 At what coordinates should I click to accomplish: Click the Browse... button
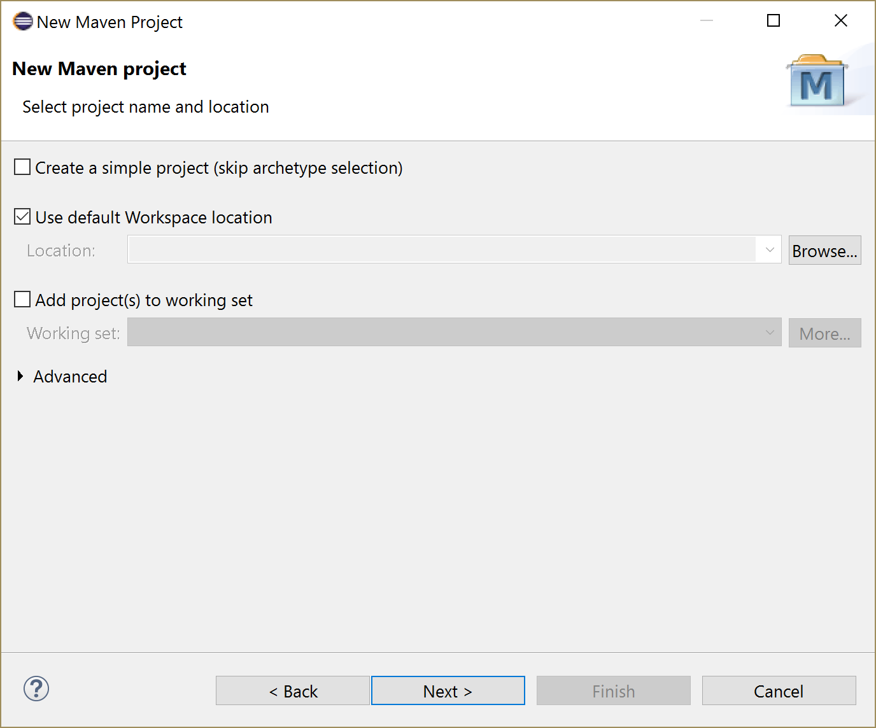[x=824, y=250]
